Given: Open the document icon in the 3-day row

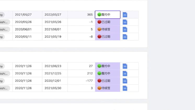Looking at the screenshot, I should [x=125, y=88].
